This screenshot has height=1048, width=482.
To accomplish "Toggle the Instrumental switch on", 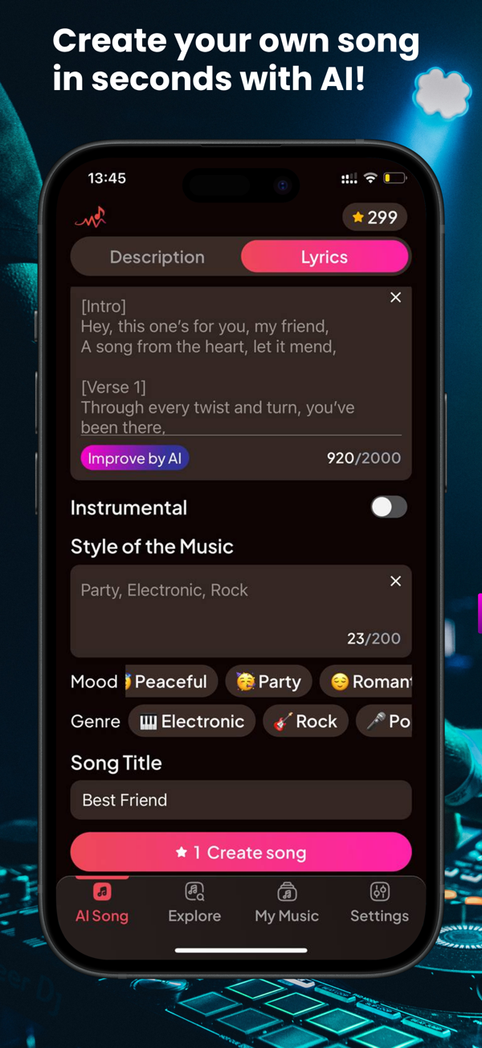I will (x=389, y=507).
